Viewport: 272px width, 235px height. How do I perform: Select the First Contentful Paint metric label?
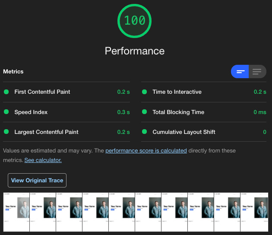tap(42, 92)
